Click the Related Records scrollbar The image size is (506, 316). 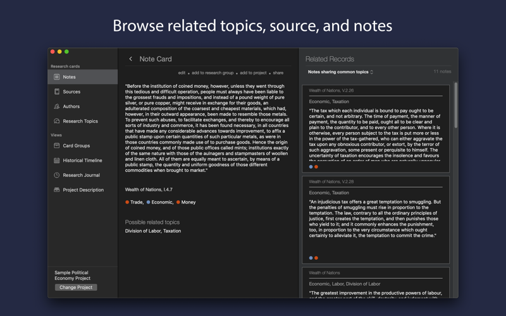[x=455, y=105]
